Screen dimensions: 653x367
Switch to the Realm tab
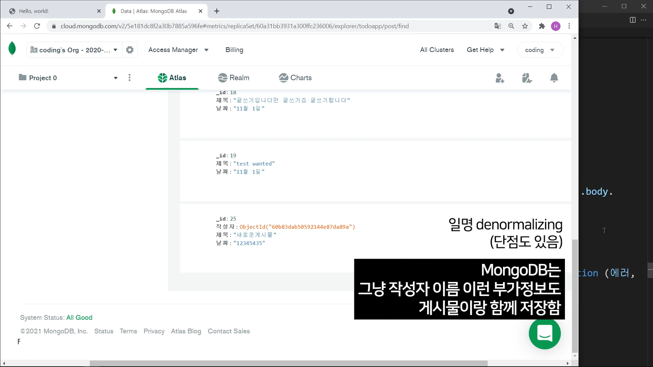pos(234,78)
